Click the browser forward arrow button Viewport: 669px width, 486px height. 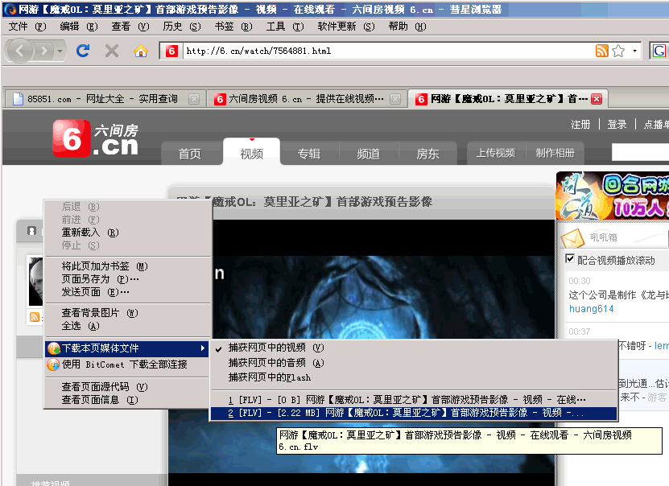[x=43, y=51]
